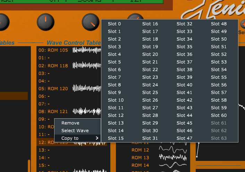
Task: Click the red plus icon beside Sel
Action: pos(242,24)
